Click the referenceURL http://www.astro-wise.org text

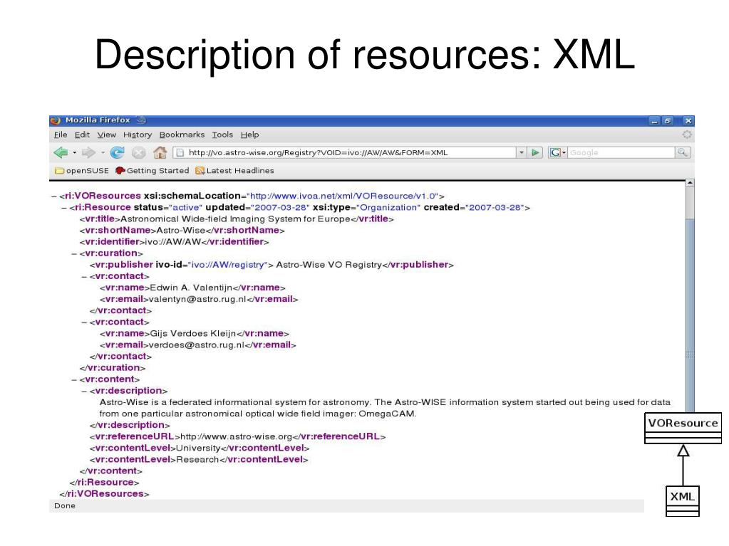pyautogui.click(x=236, y=436)
